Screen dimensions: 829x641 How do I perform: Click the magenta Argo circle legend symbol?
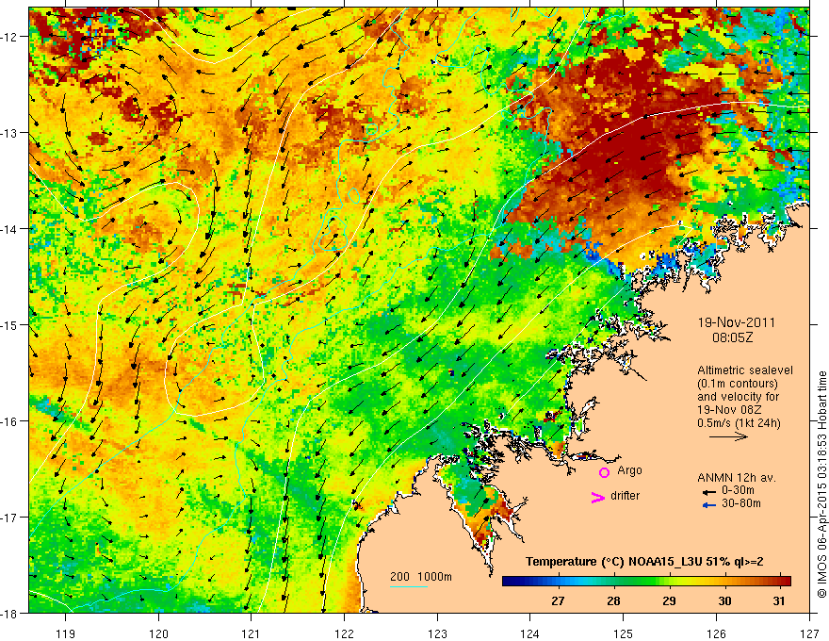tap(604, 472)
